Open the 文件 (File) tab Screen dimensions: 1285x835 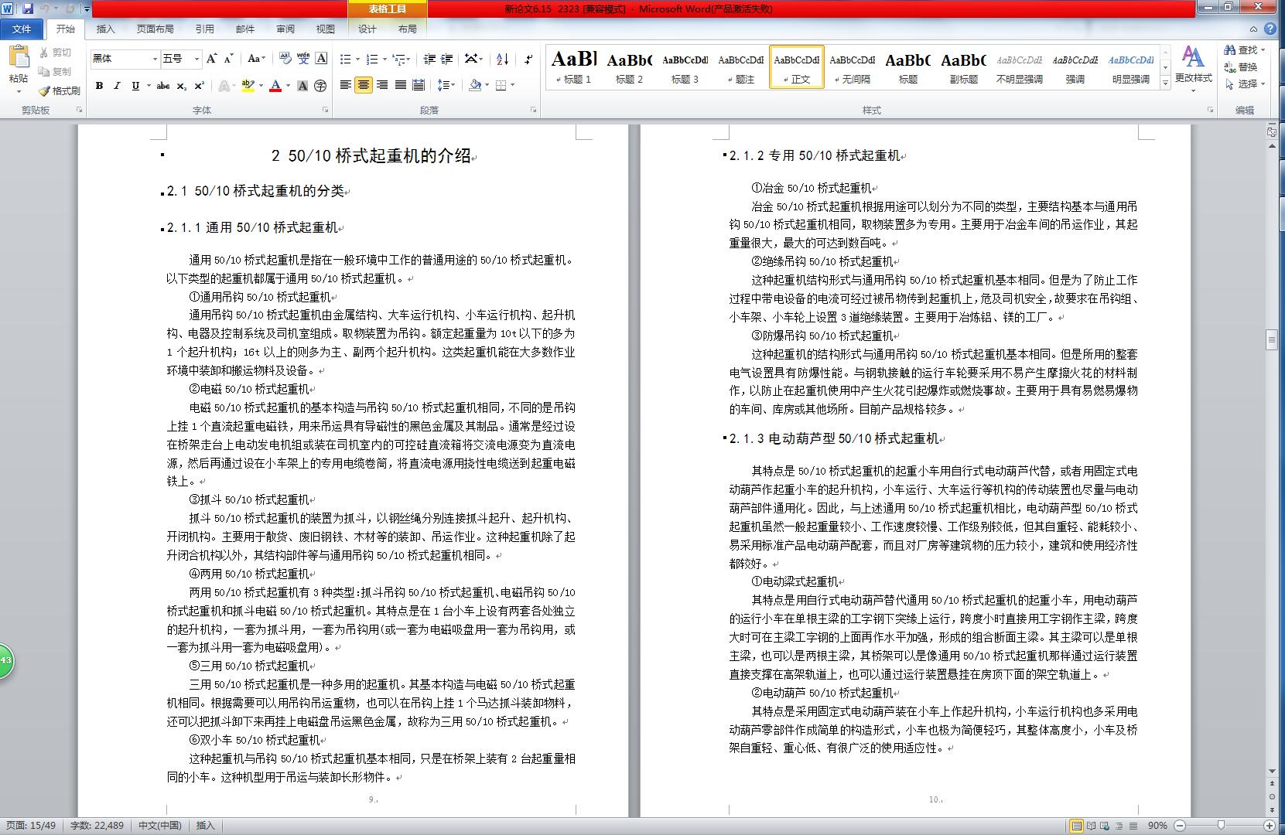pos(22,29)
